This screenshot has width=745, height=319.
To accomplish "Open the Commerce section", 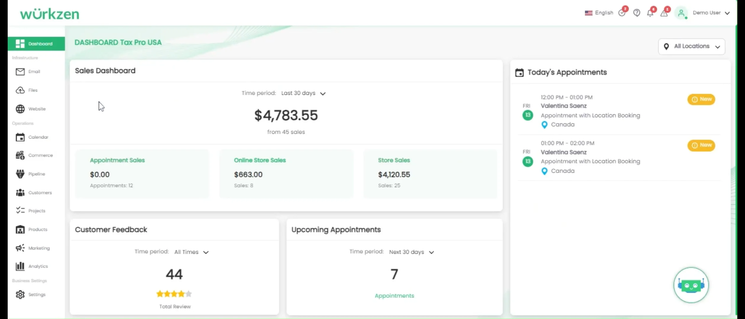I will [40, 155].
